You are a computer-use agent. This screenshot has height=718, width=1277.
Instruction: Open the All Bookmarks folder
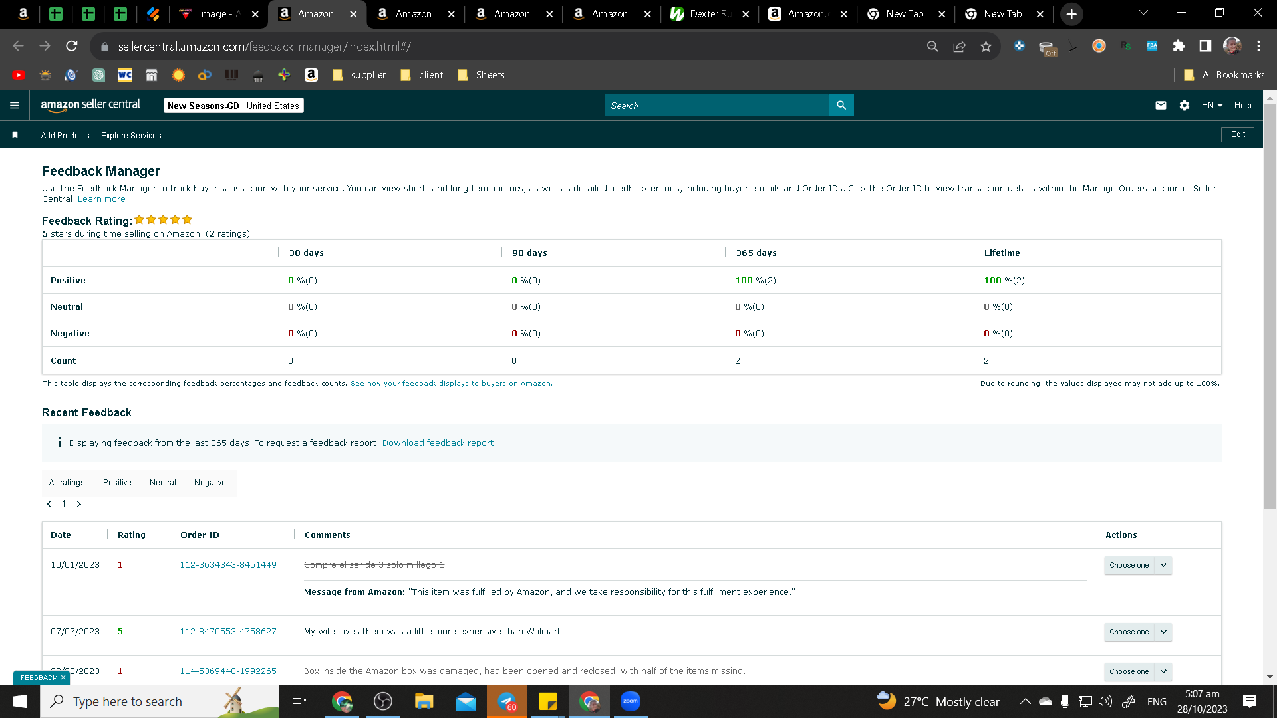(x=1224, y=75)
